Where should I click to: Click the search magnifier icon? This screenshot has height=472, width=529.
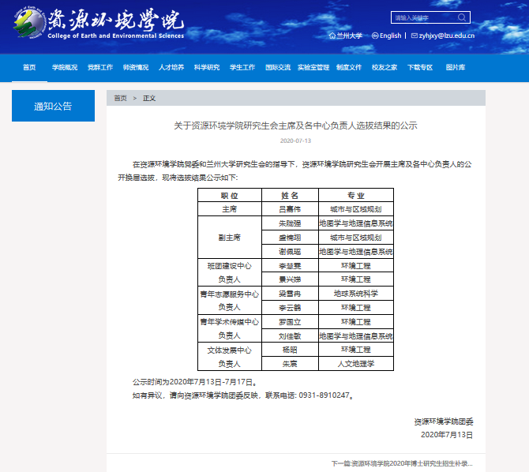462,17
